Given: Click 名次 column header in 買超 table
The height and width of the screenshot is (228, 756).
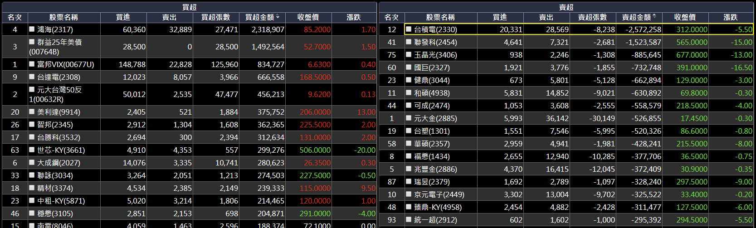Looking at the screenshot, I should [x=15, y=17].
